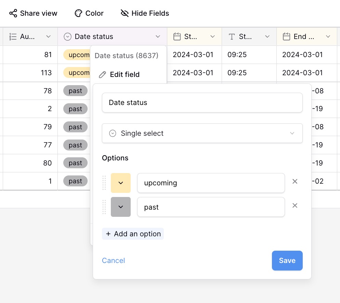The width and height of the screenshot is (340, 303).
Task: Click the End date column calendar icon
Action: [x=287, y=37]
